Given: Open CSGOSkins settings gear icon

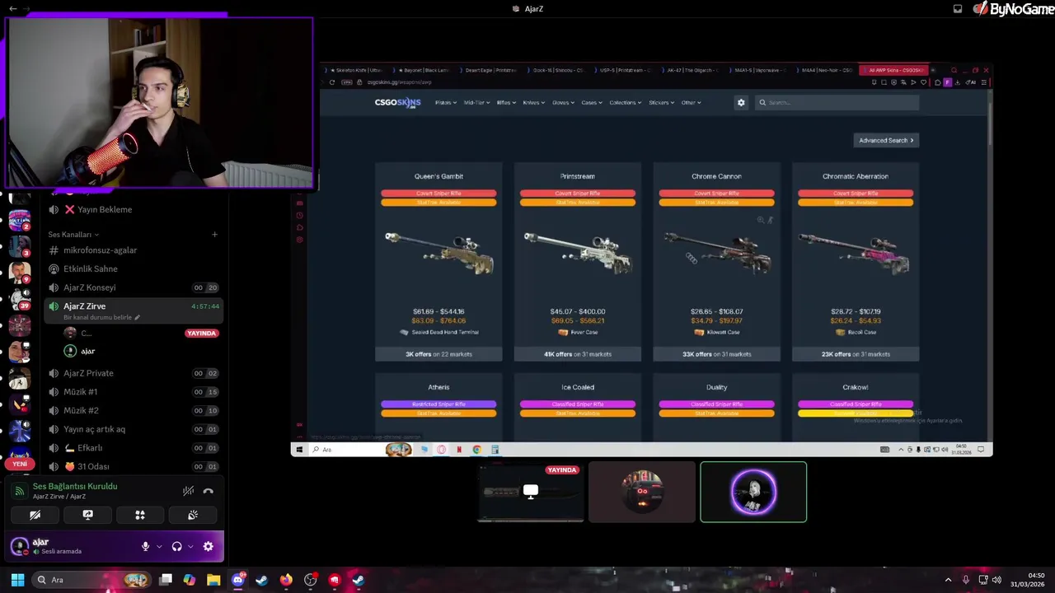Looking at the screenshot, I should 741,103.
